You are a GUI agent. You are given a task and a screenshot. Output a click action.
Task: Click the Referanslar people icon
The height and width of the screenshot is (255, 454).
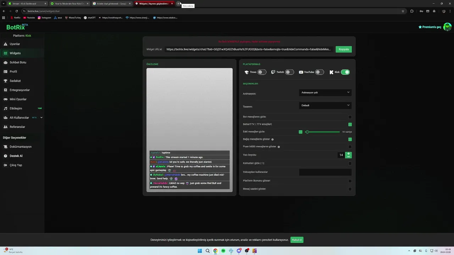[x=6, y=127]
